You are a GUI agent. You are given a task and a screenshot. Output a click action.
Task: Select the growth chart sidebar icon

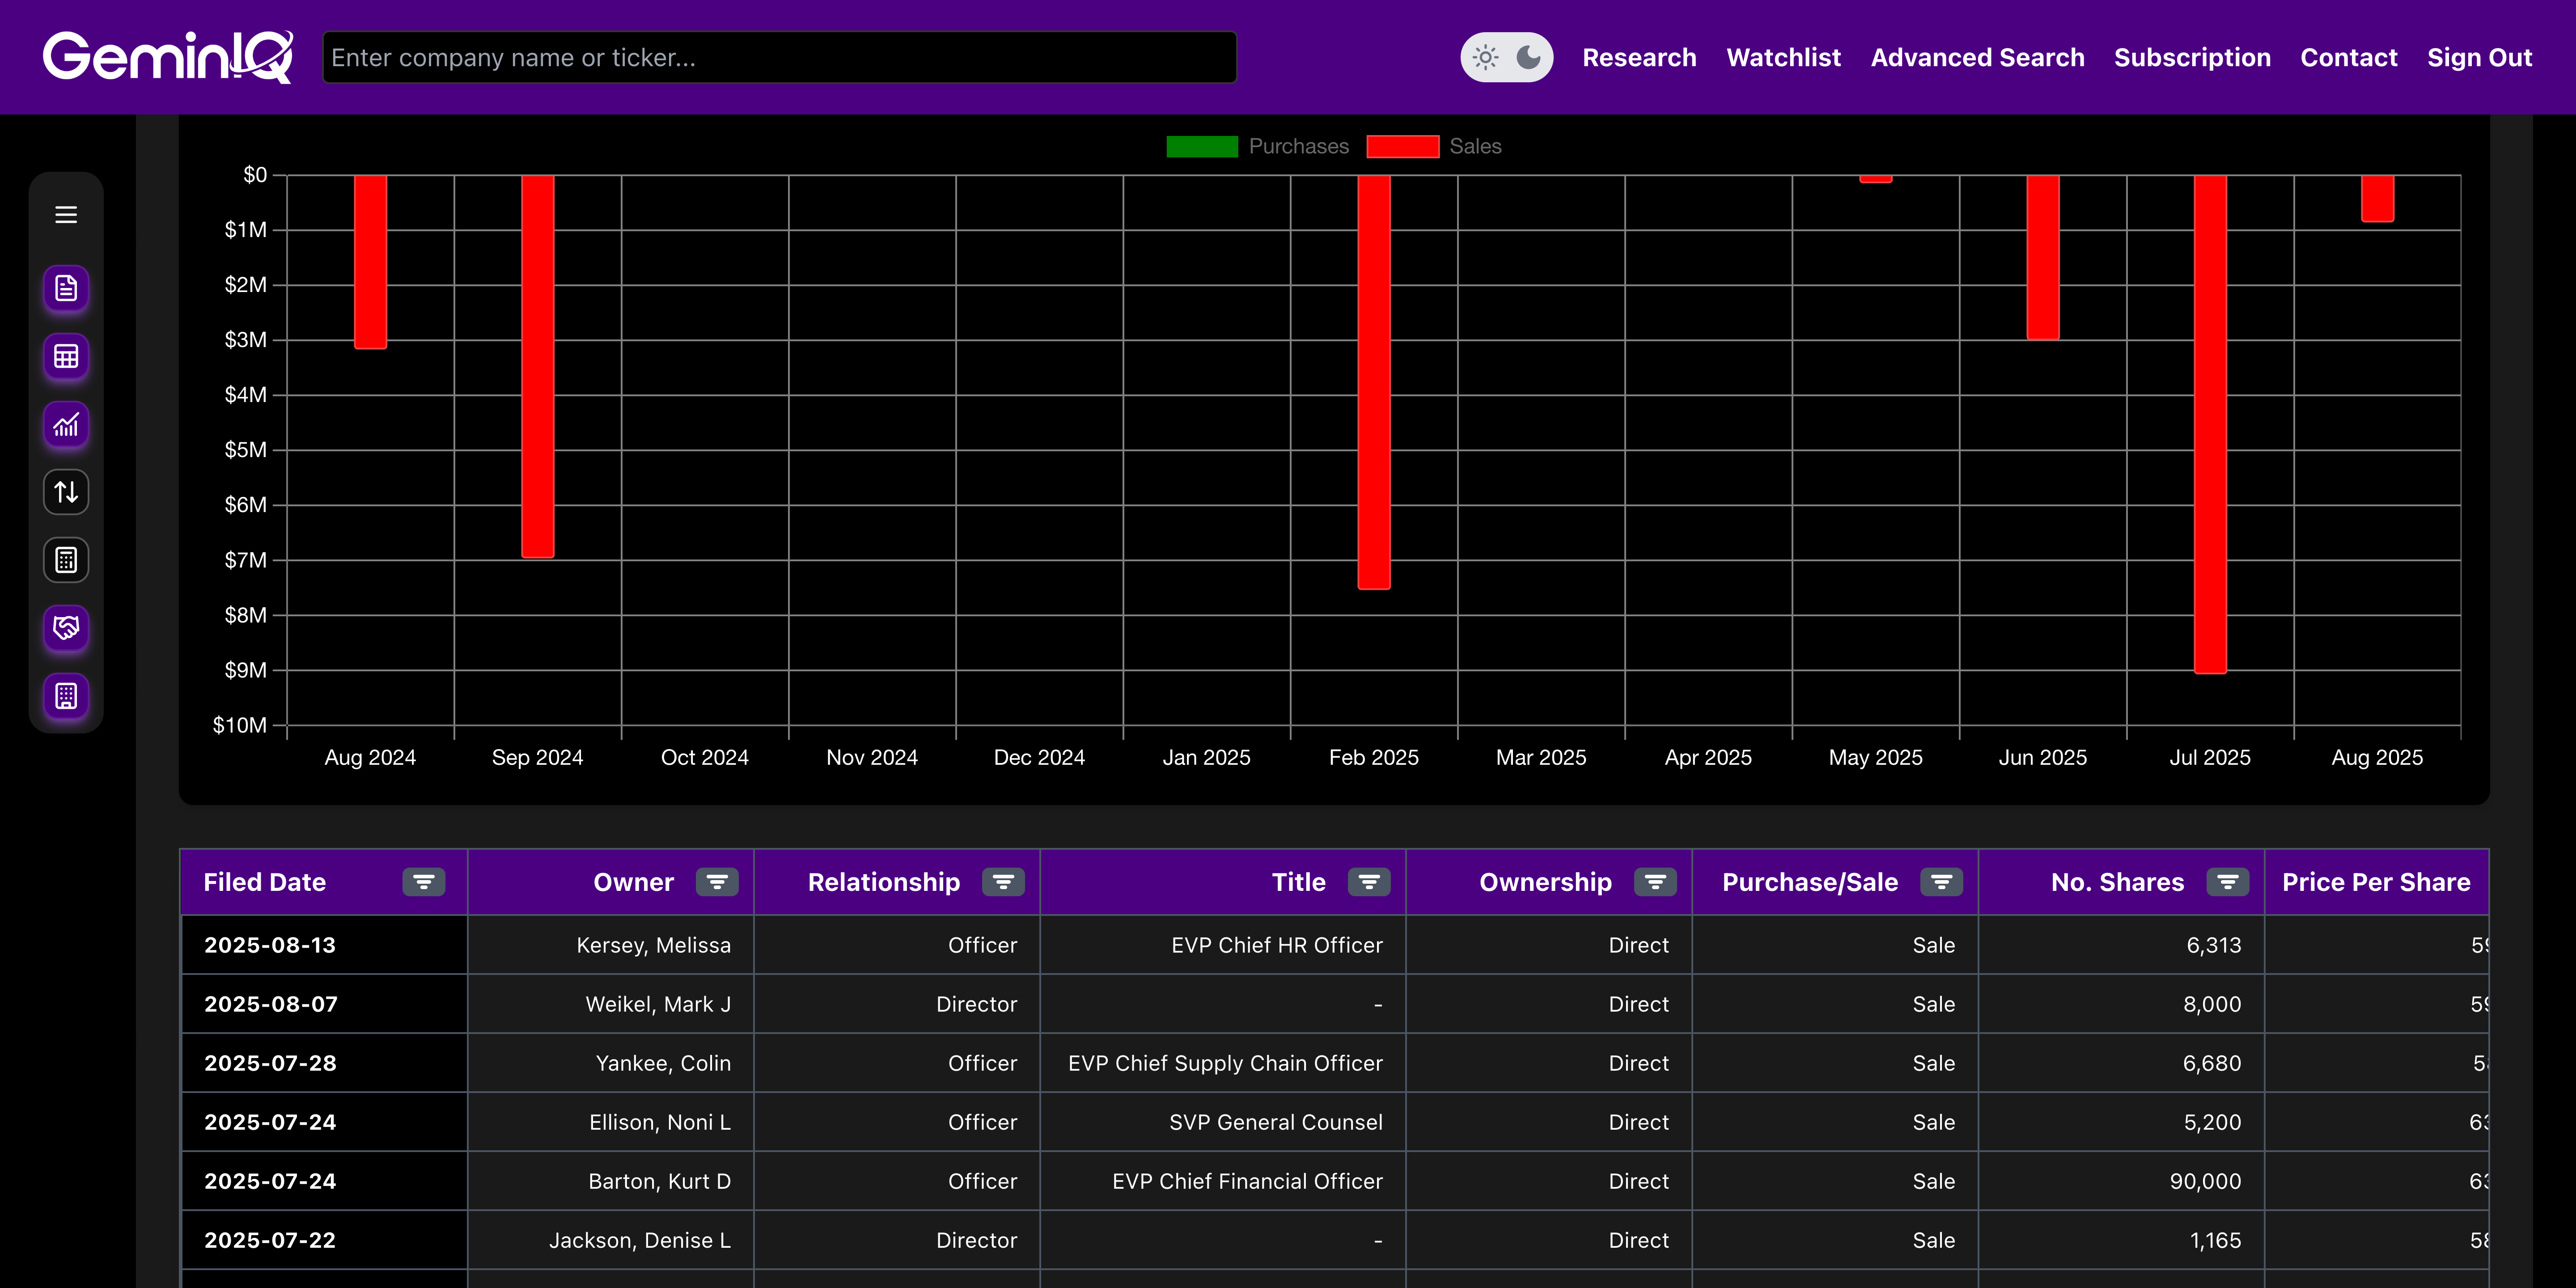pos(66,425)
